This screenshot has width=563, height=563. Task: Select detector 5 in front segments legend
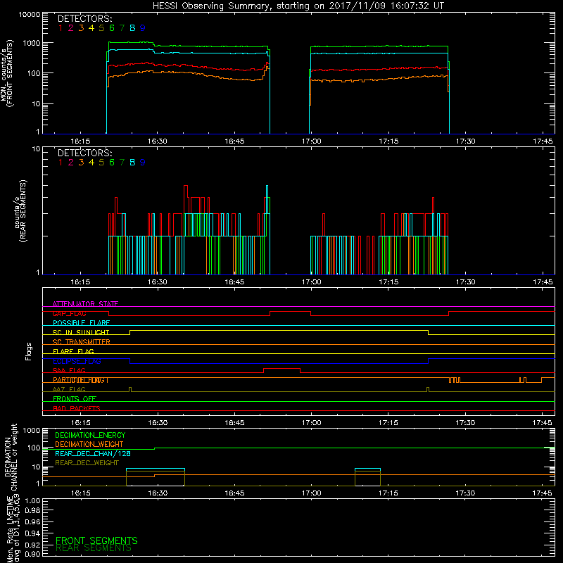tap(101, 28)
